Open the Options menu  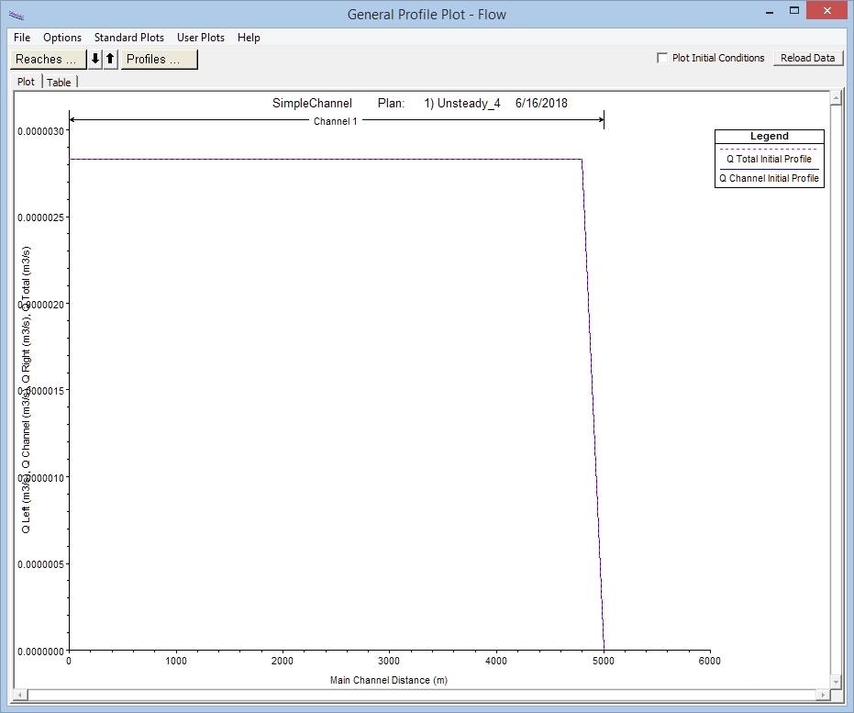click(62, 38)
